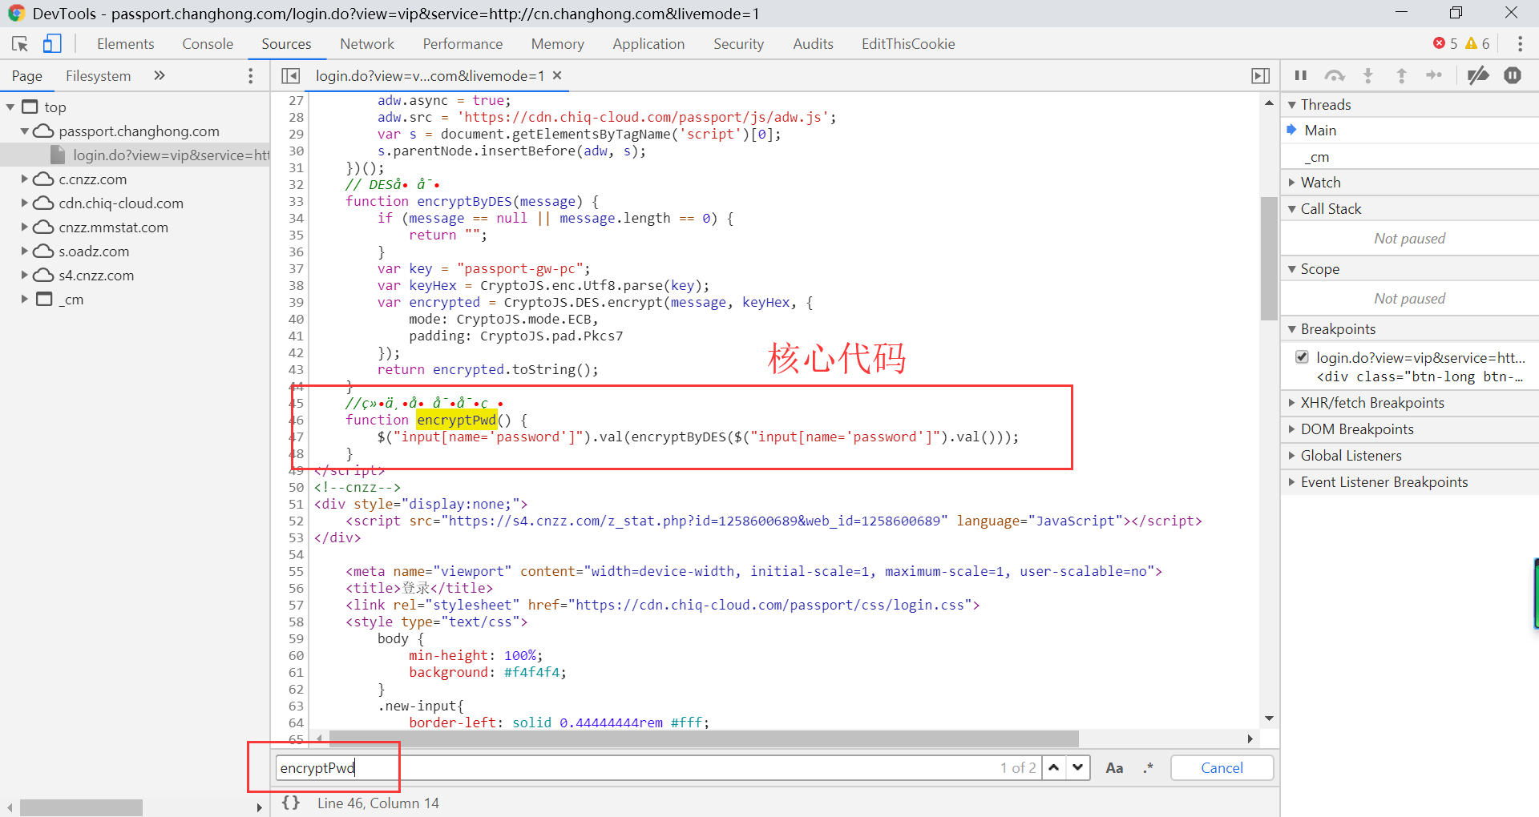Toggle the device toolbar icon

coord(52,44)
